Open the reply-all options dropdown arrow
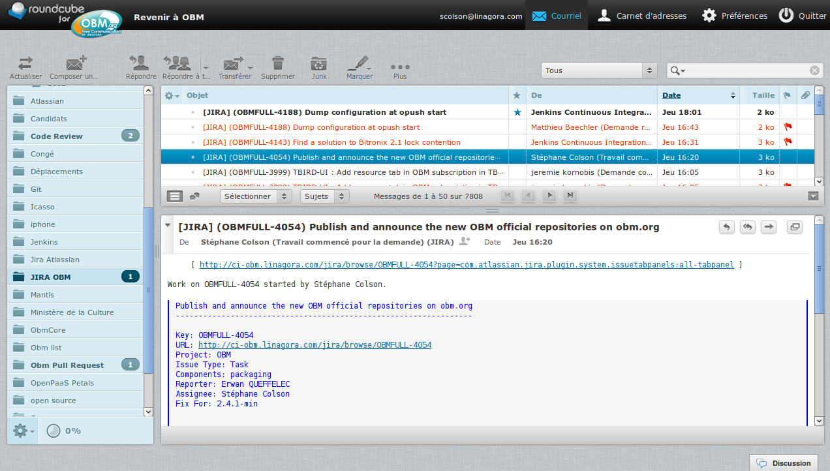The height and width of the screenshot is (471, 830). pos(206,67)
